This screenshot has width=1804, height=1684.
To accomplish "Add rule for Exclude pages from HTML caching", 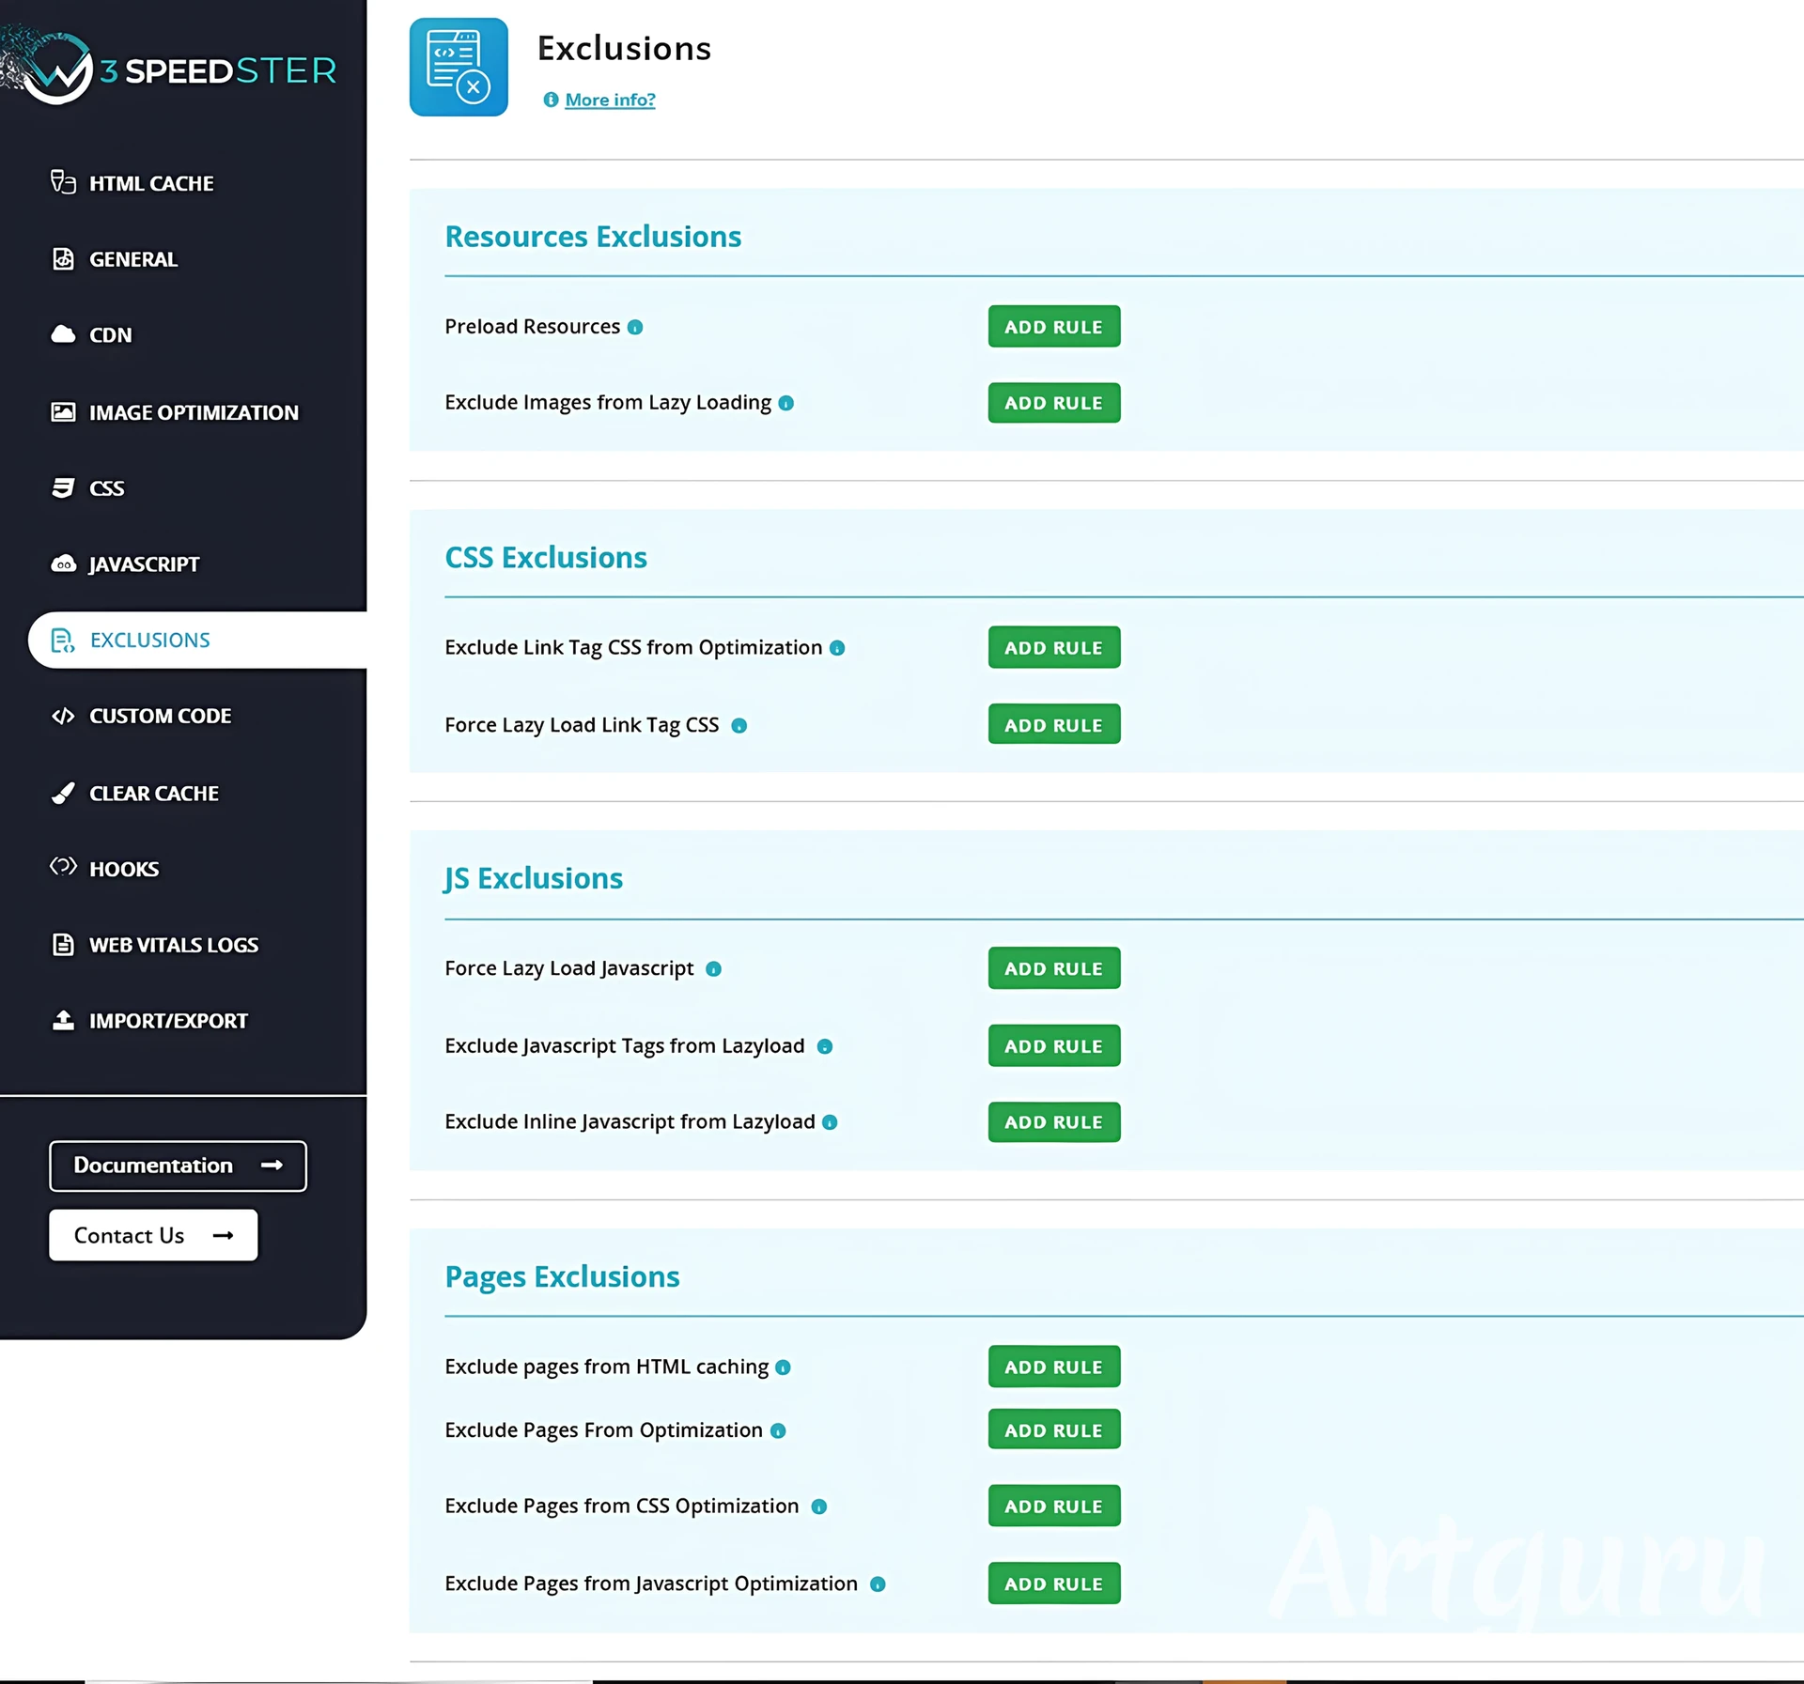I will click(x=1053, y=1367).
